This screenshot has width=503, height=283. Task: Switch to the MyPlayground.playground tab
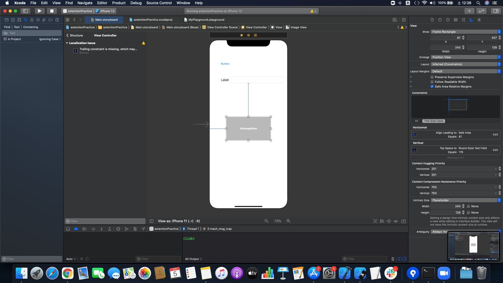click(x=206, y=20)
